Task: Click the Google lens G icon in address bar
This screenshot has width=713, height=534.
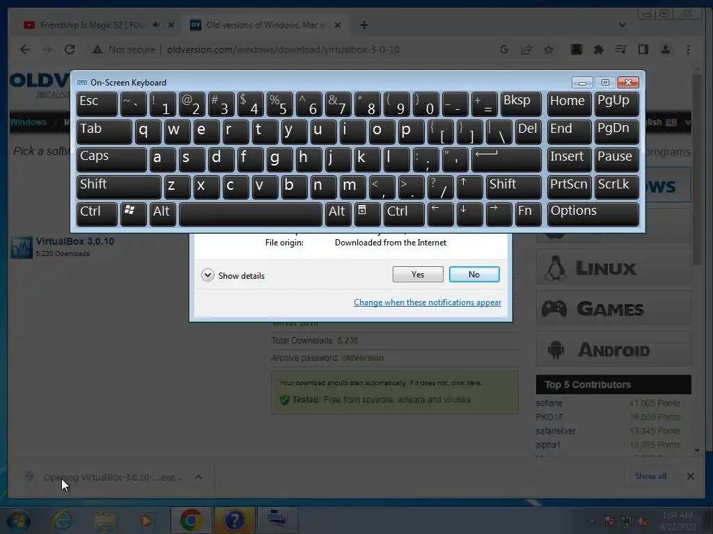Action: coord(504,49)
